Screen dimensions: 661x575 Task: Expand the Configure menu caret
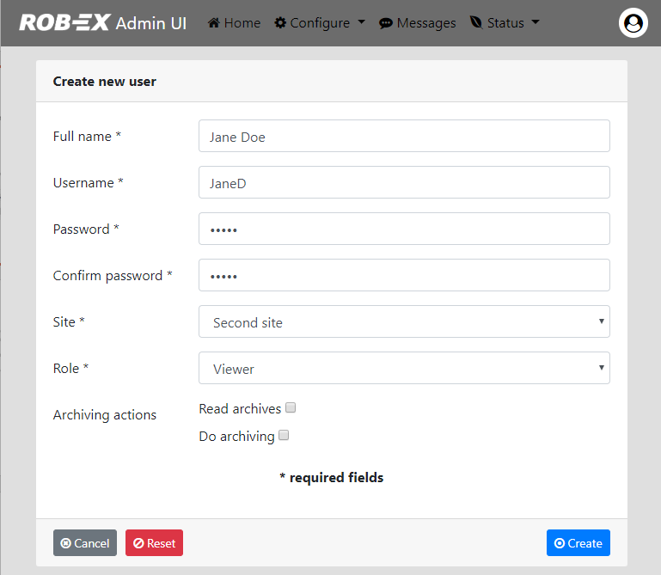point(361,22)
